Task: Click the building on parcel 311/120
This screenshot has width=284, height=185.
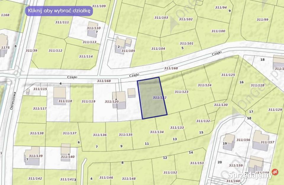Action: click(x=119, y=100)
